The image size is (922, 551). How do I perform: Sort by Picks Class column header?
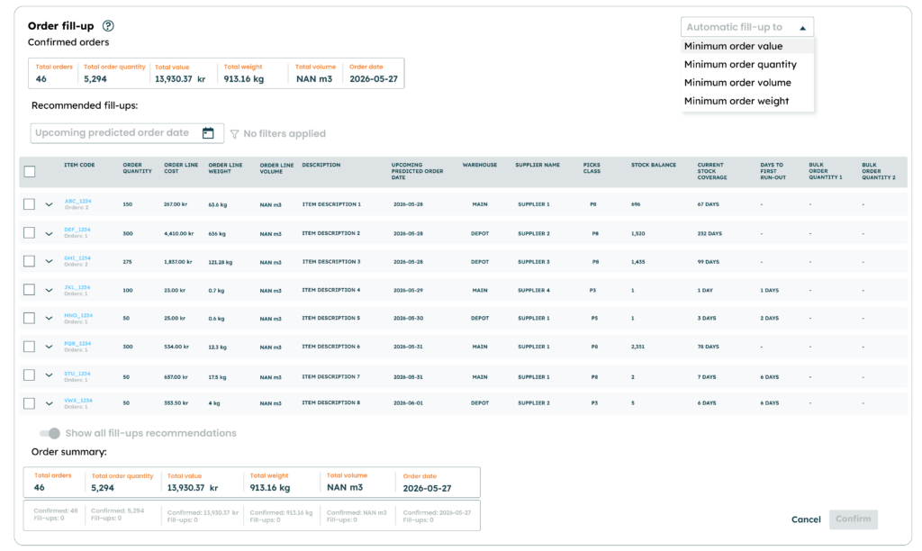pos(592,168)
